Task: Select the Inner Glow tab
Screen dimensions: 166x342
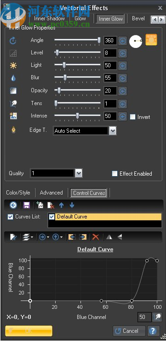Action: [x=110, y=19]
